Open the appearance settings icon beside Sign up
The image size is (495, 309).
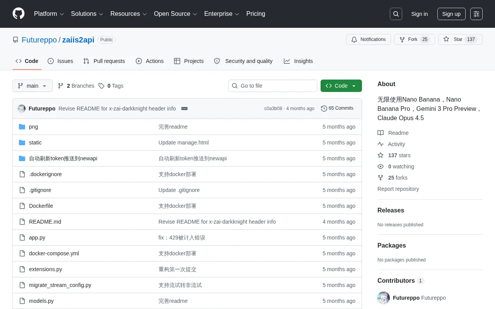click(476, 14)
